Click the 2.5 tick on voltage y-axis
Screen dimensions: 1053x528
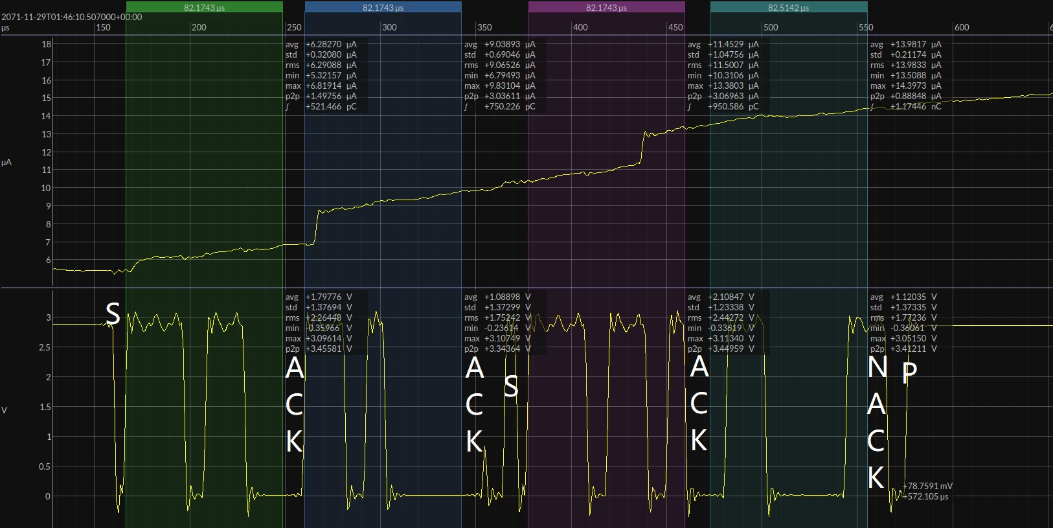click(45, 347)
